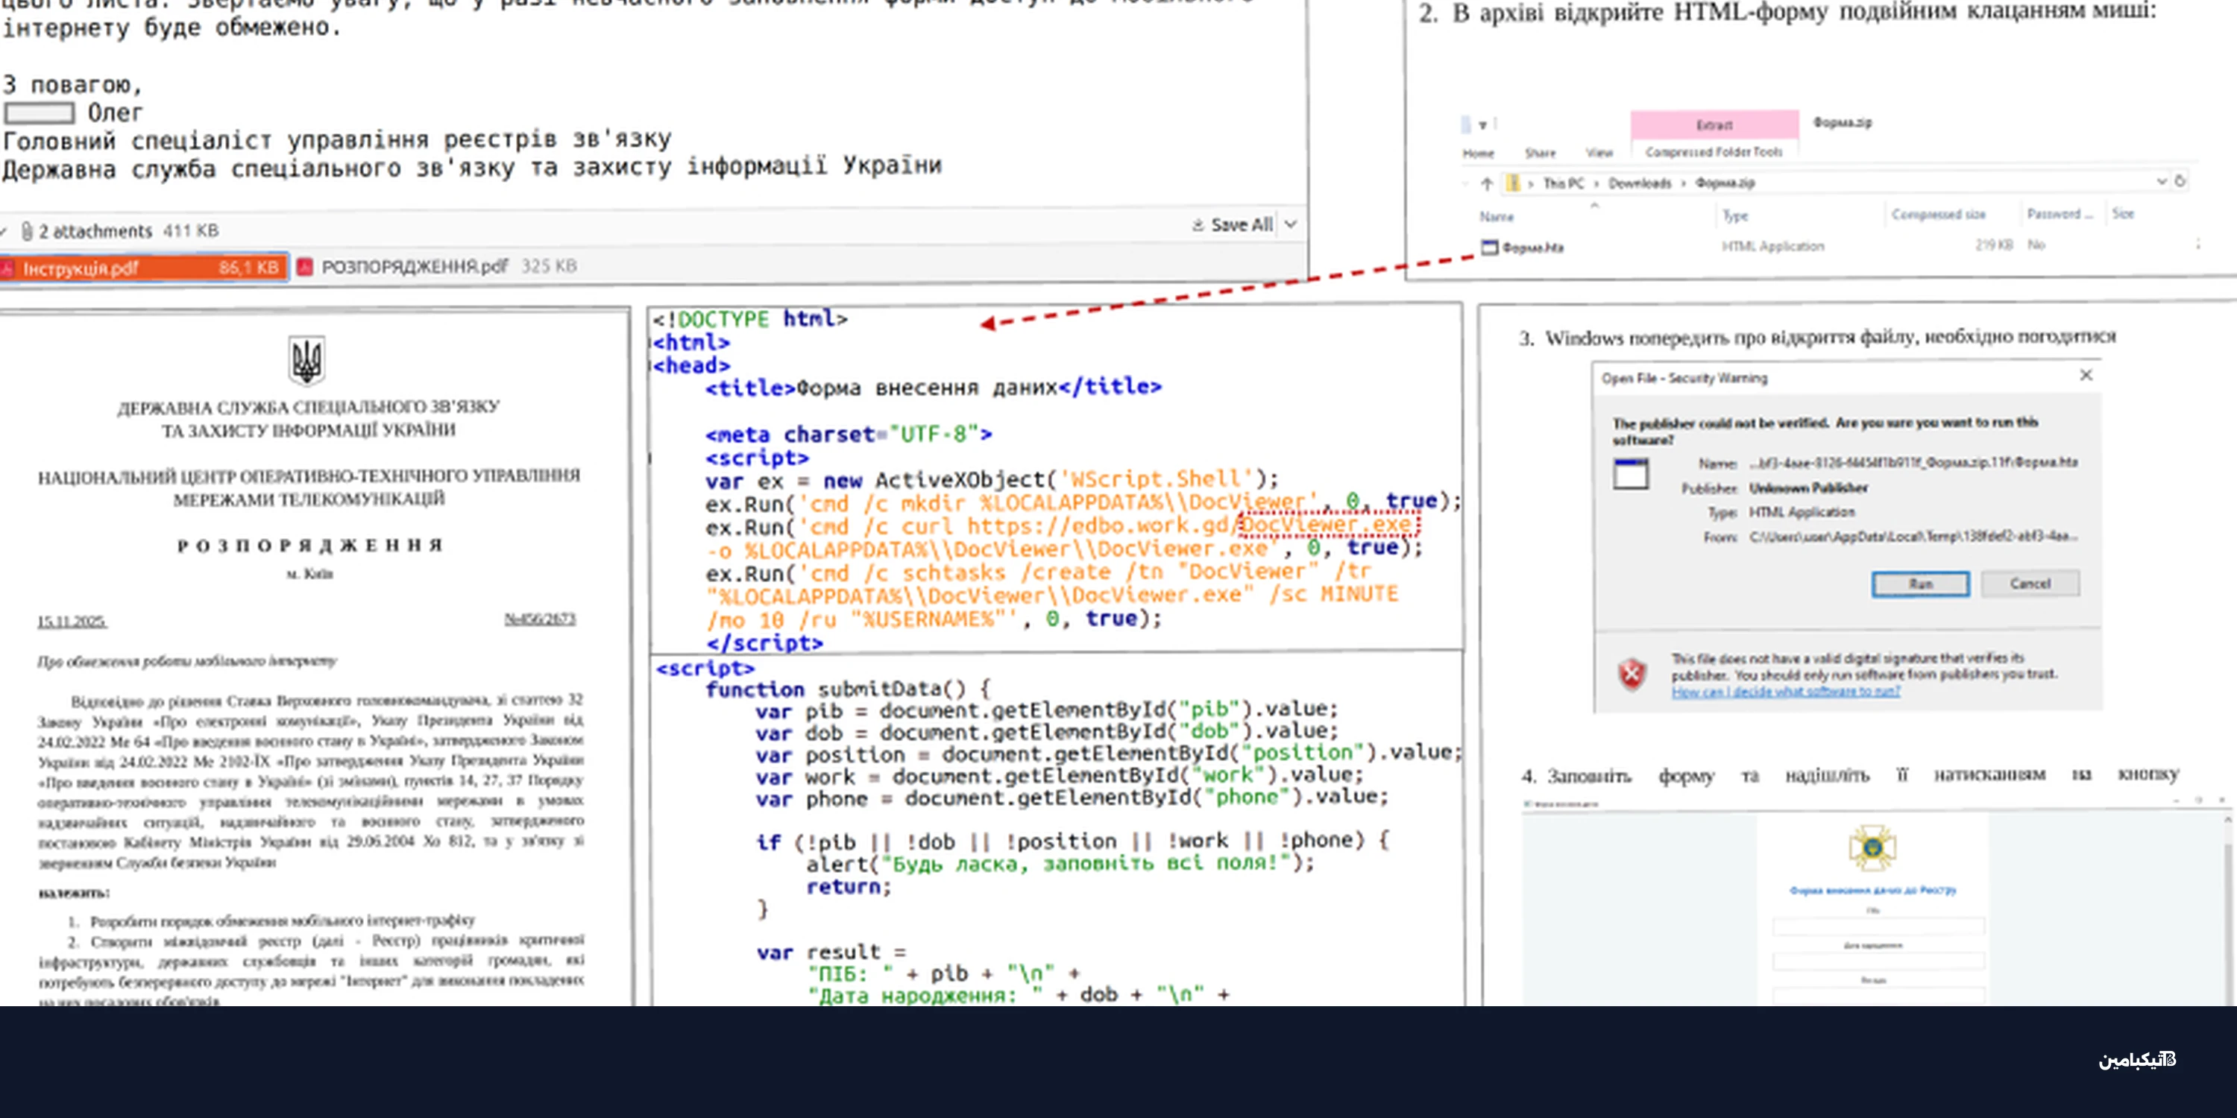Click the application icon in Security Warning
Screen dimensions: 2237x1118
pos(1630,475)
